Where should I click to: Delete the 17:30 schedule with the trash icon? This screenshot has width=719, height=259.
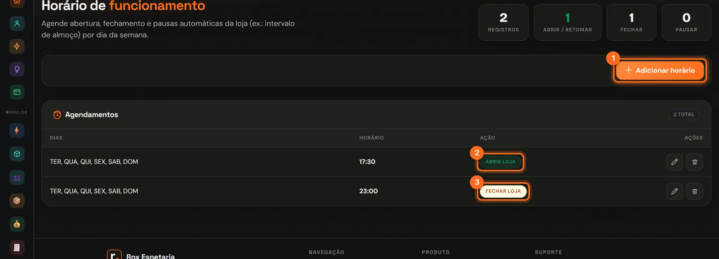(694, 162)
